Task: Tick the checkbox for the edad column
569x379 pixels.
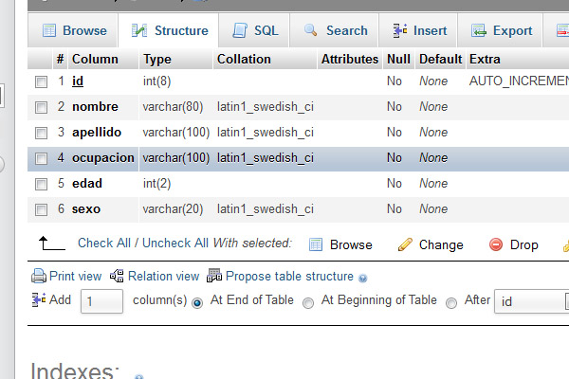Action: (41, 184)
